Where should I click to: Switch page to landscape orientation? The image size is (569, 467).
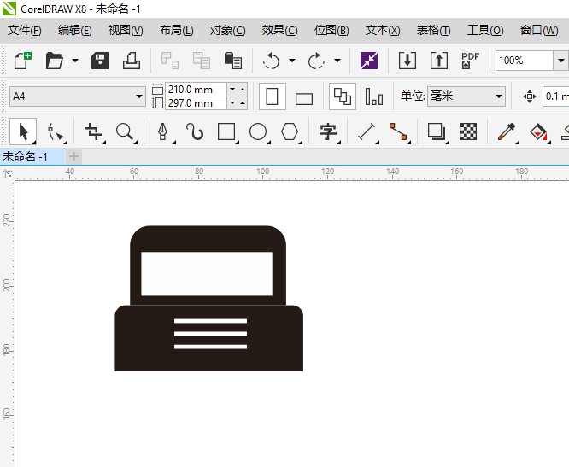(304, 97)
